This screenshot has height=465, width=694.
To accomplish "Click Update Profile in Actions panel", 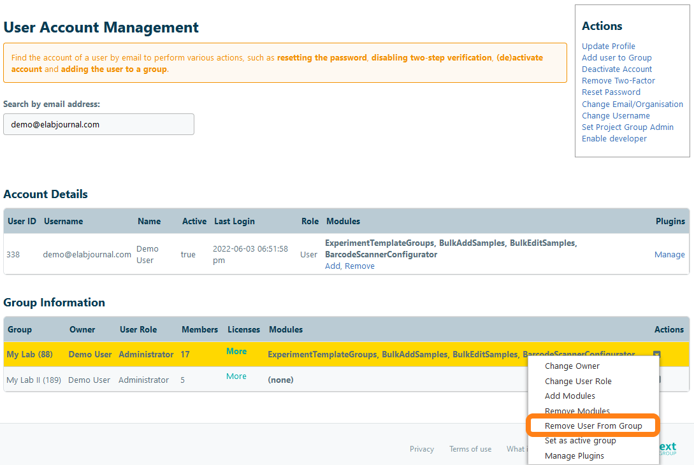I will 608,46.
